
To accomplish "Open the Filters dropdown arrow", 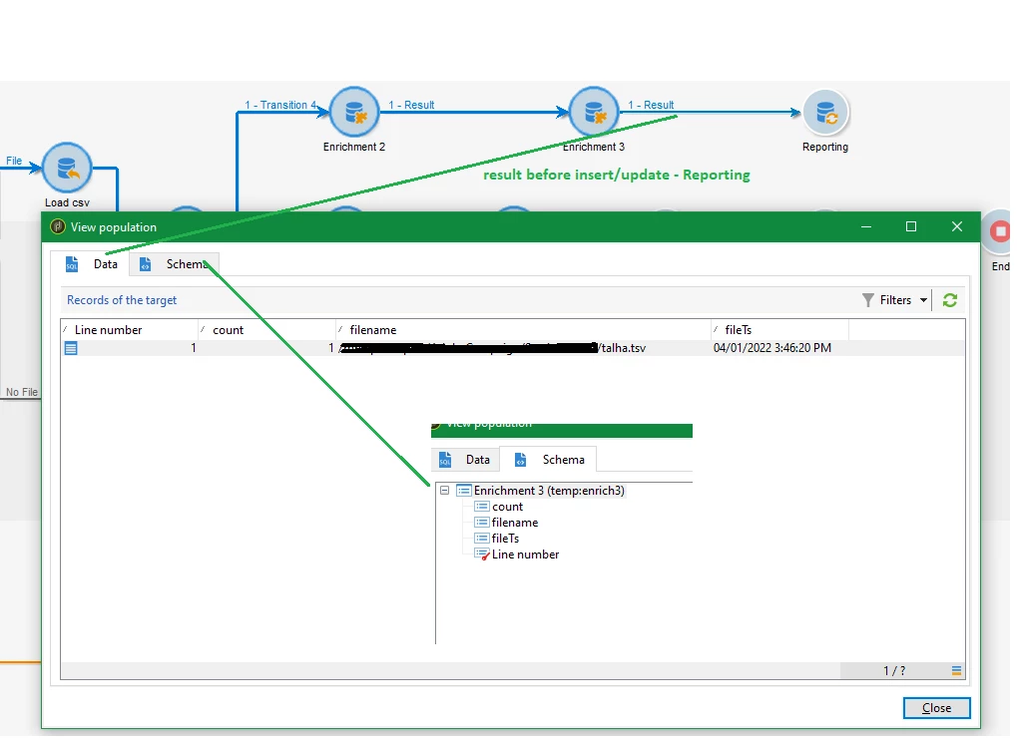I will pos(923,300).
